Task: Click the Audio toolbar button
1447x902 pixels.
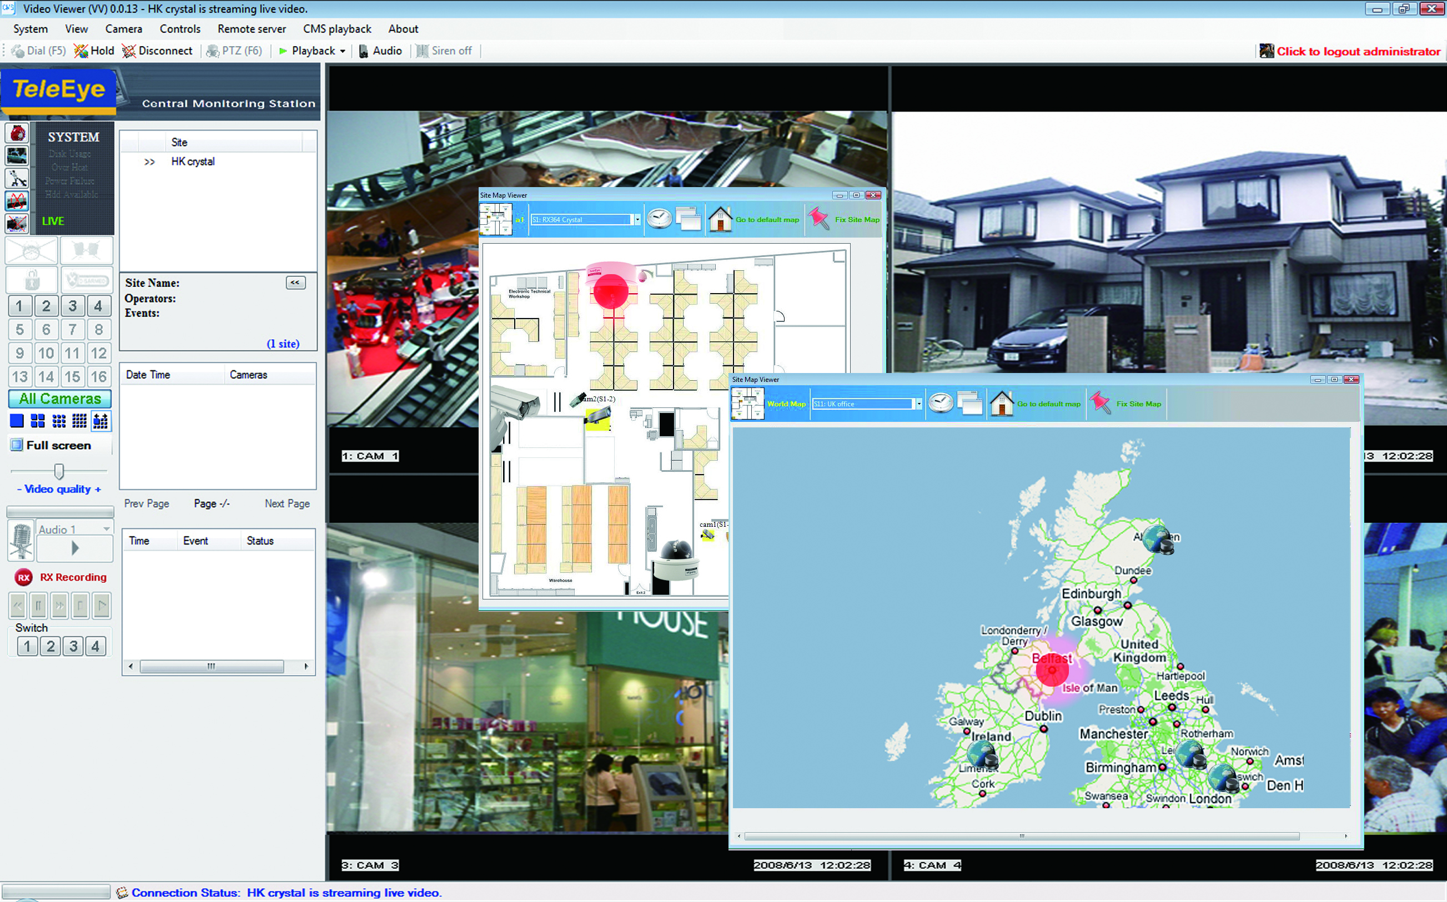Action: 380,51
